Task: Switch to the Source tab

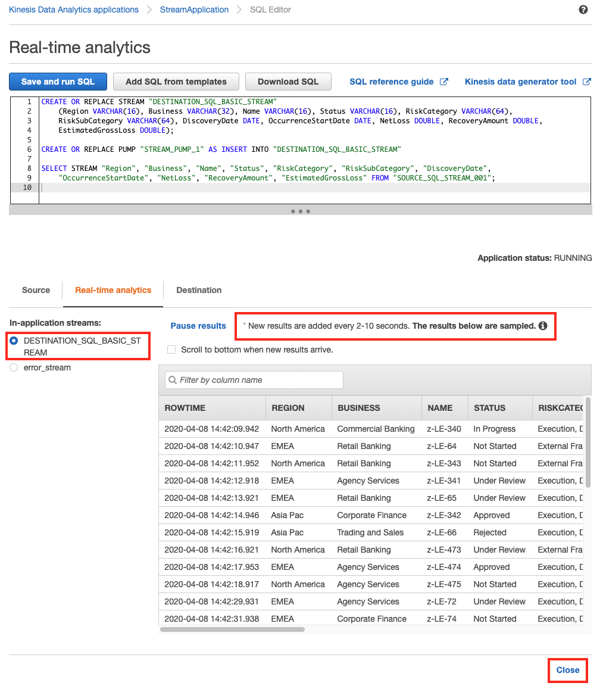Action: point(35,290)
